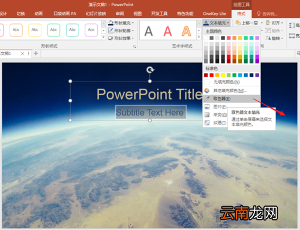The height and width of the screenshot is (230, 300).
Task: Pick standard light blue color swatch
Action: (240, 75)
